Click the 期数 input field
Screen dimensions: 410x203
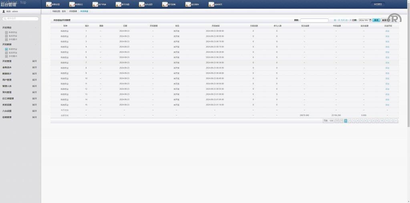click(314, 20)
